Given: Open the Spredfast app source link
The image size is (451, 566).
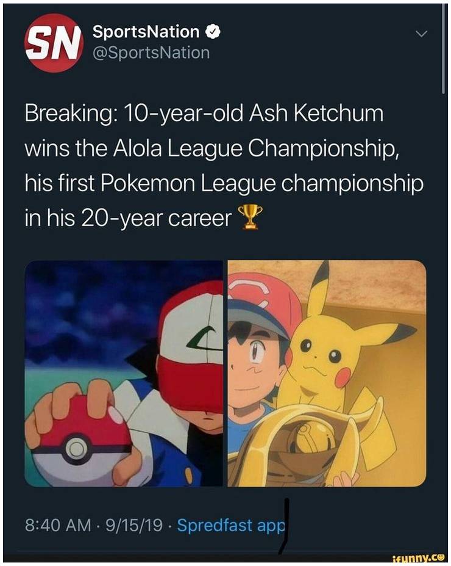Looking at the screenshot, I should (231, 525).
